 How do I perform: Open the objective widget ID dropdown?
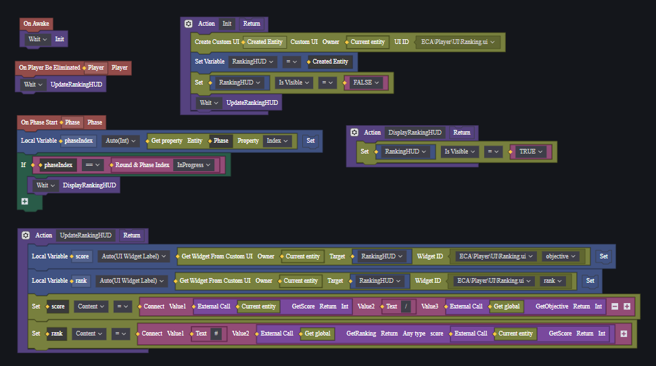(562, 256)
